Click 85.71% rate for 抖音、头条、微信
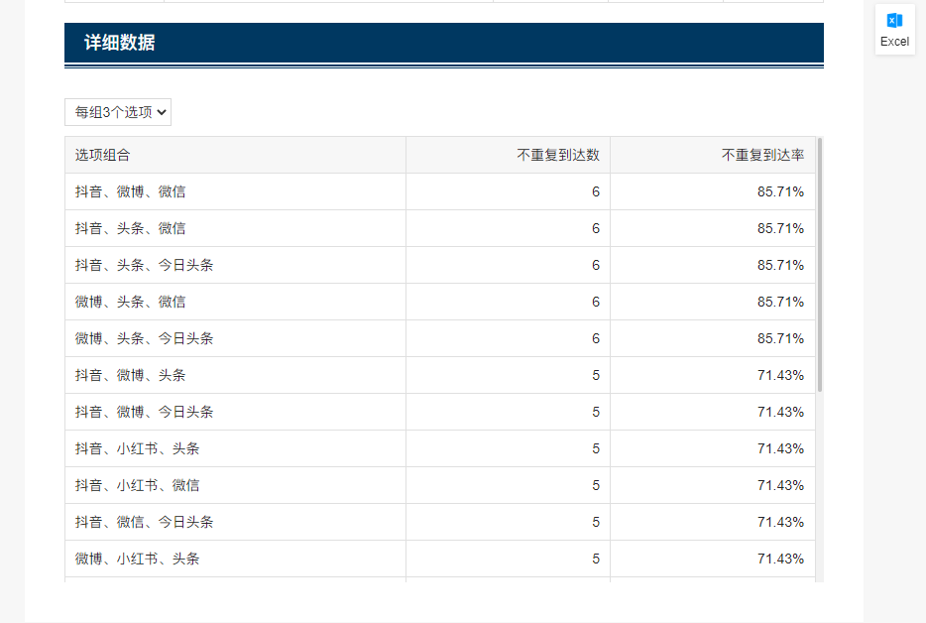This screenshot has width=926, height=623. coord(780,228)
